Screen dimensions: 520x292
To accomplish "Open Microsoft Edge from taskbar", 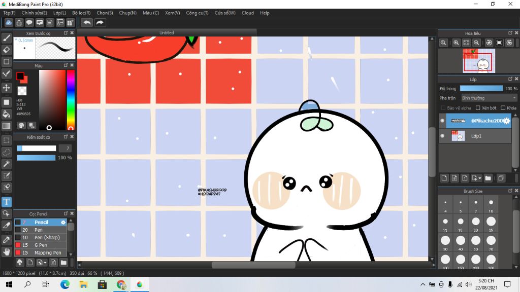I will pos(65,284).
